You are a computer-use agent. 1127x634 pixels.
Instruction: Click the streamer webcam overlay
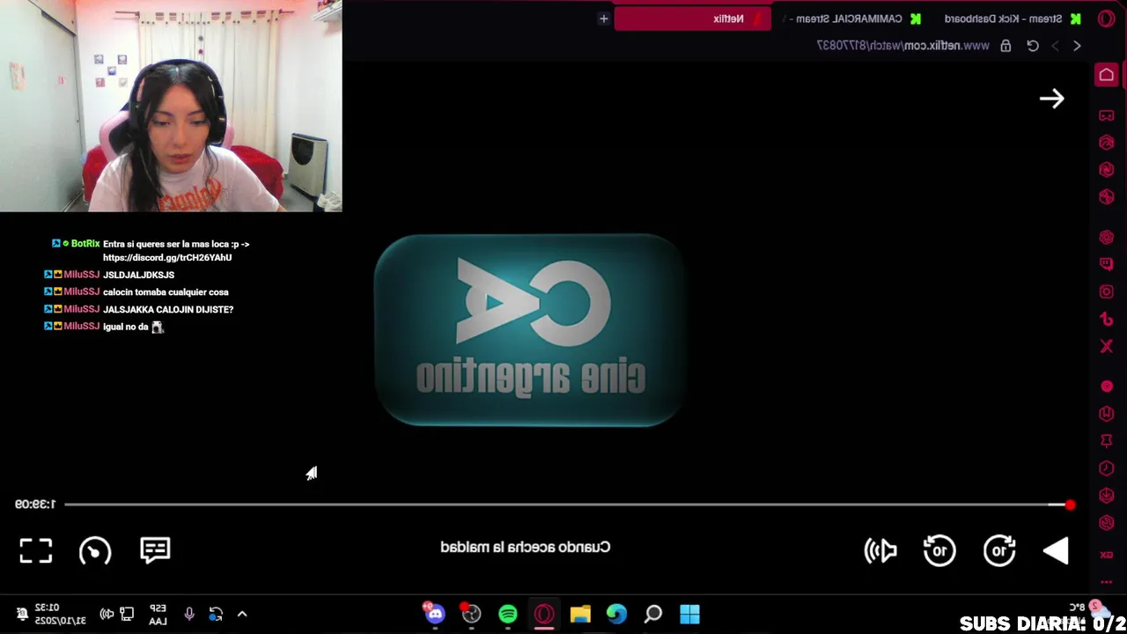click(171, 106)
